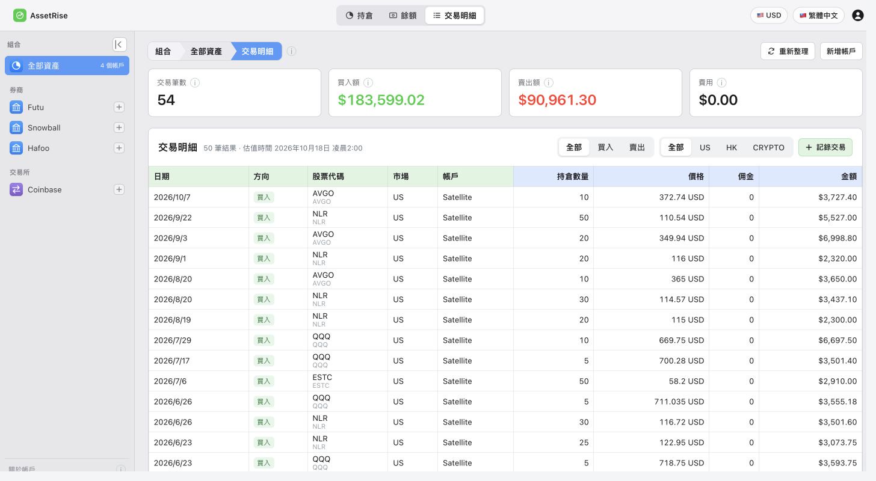Image resolution: width=876 pixels, height=481 pixels.
Task: Click the AssetRise logo icon
Action: [20, 16]
